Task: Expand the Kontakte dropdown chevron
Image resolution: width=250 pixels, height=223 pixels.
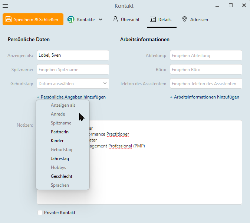Action: pyautogui.click(x=101, y=20)
